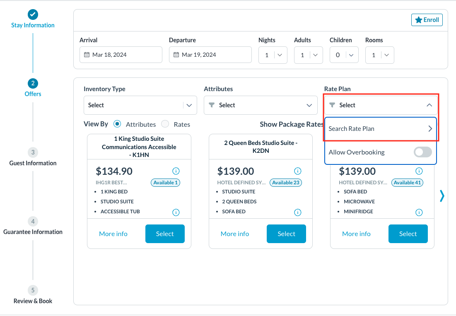
Task: Select the 1 King Studio Suite room
Action: tap(164, 234)
